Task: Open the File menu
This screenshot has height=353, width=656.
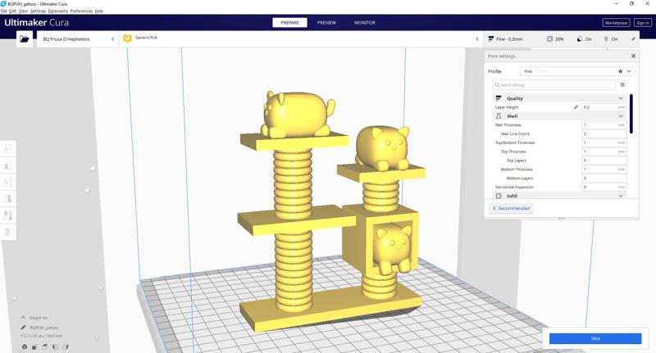Action: pos(4,11)
